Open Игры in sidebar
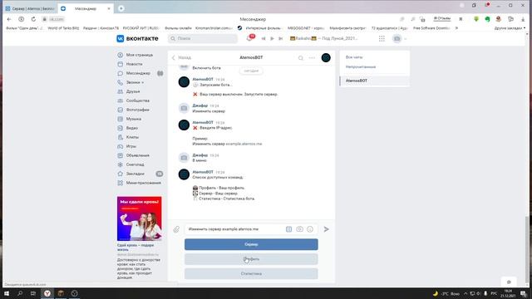 coord(131,146)
